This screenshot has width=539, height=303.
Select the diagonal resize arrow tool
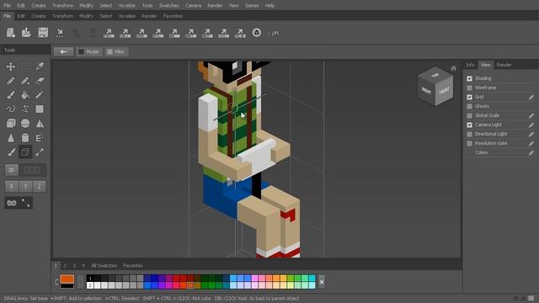[x=40, y=151]
